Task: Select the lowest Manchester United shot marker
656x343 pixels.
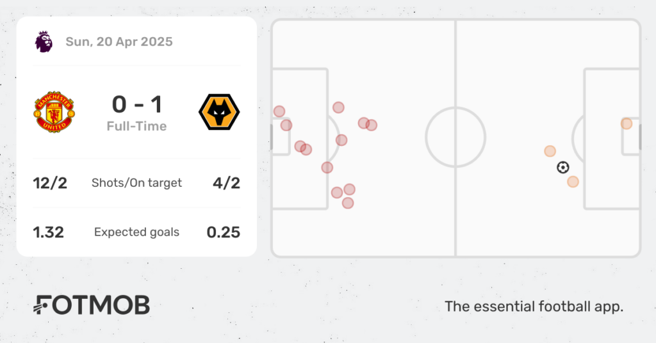Action: (347, 203)
